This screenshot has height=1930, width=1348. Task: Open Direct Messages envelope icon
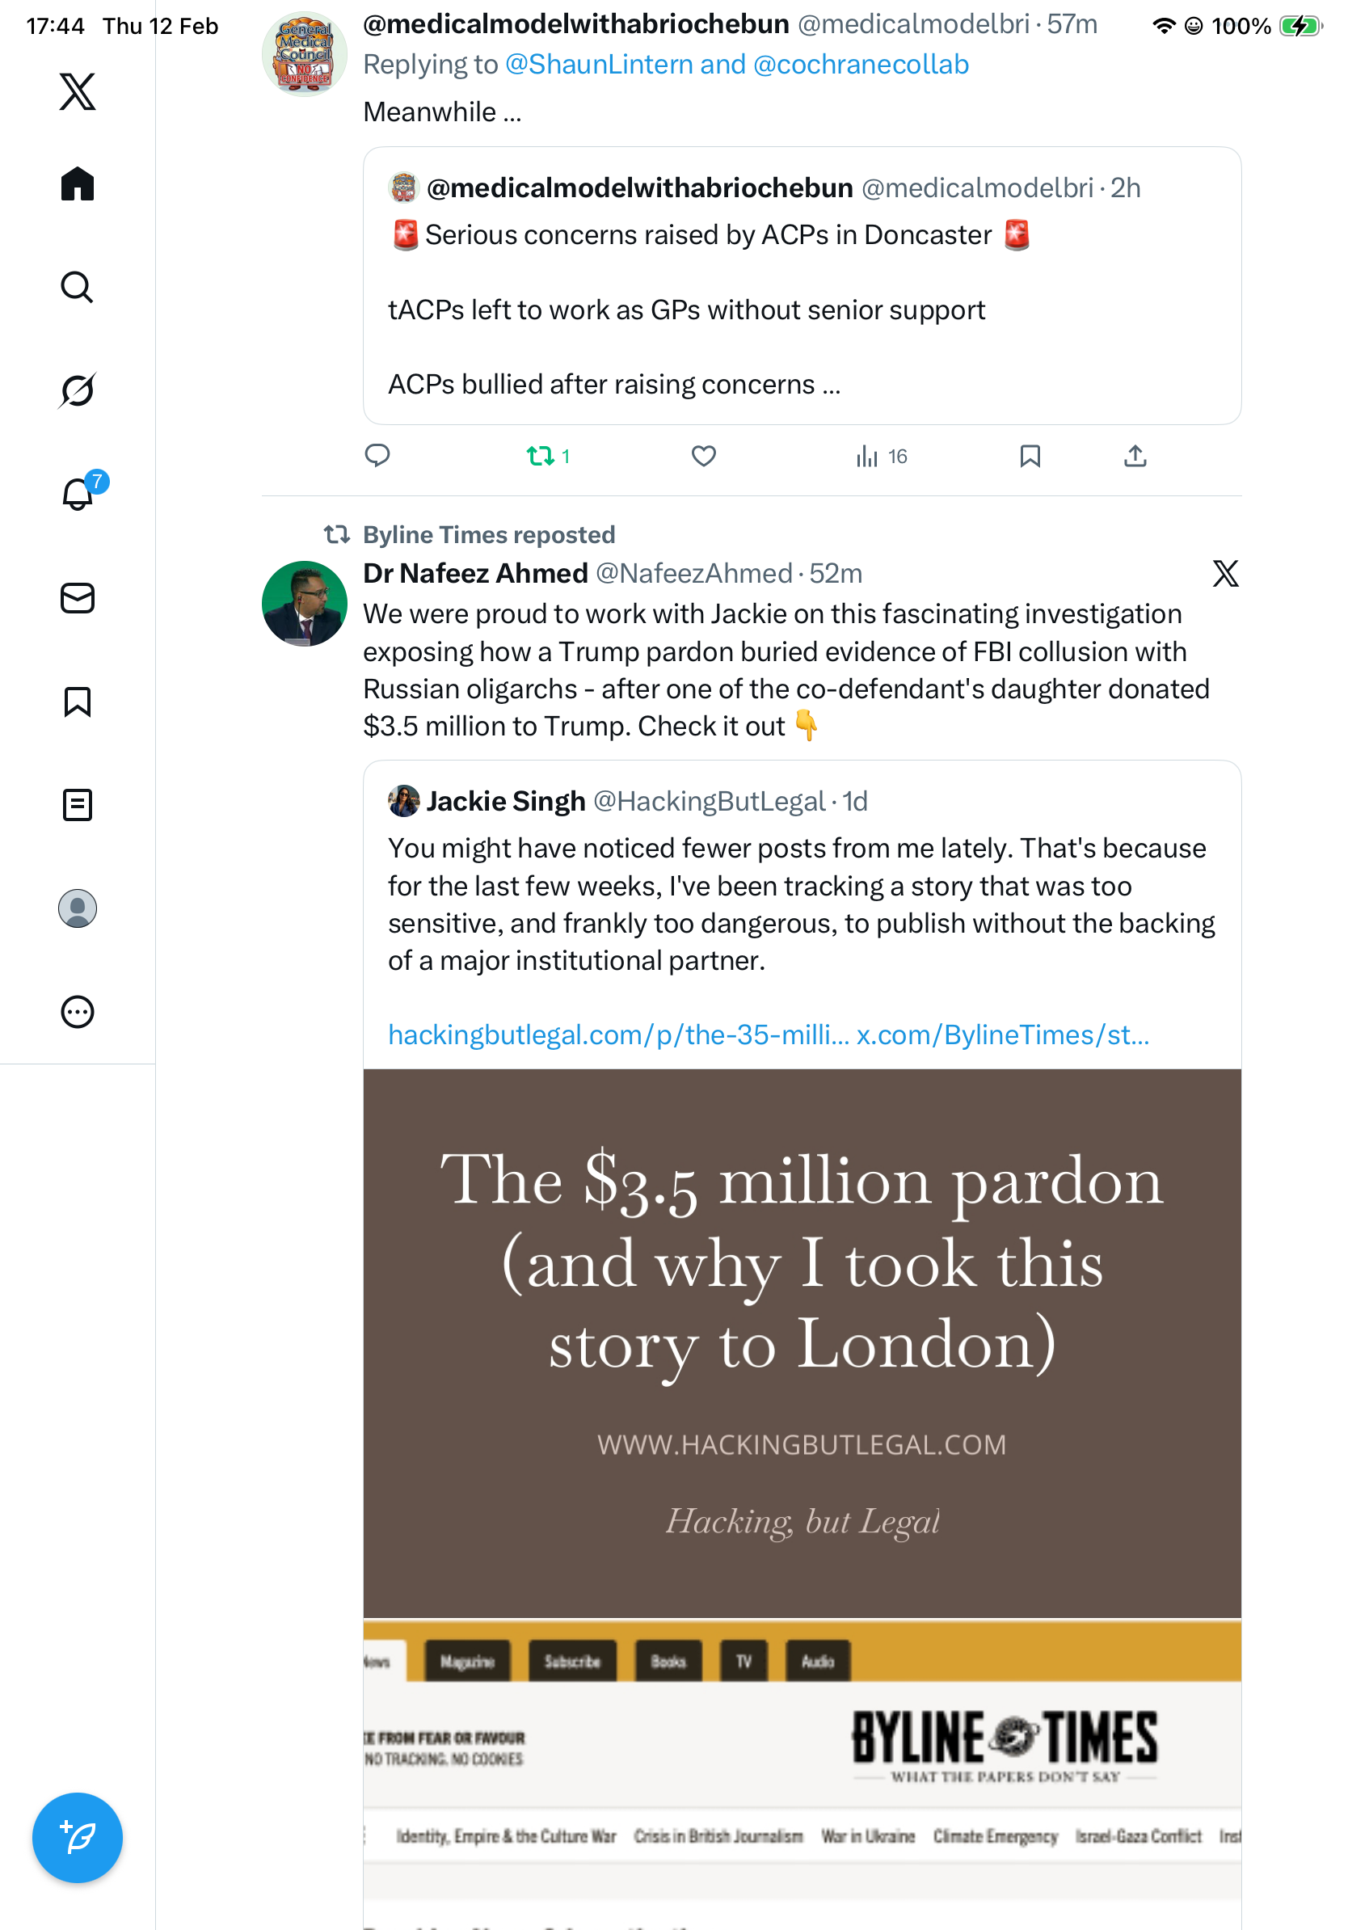point(78,599)
